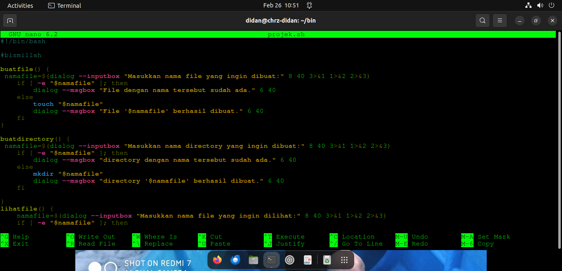The width and height of the screenshot is (562, 271).
Task: Click text "Masukkan nama file yang ingin dibuat:"
Action: (x=204, y=76)
